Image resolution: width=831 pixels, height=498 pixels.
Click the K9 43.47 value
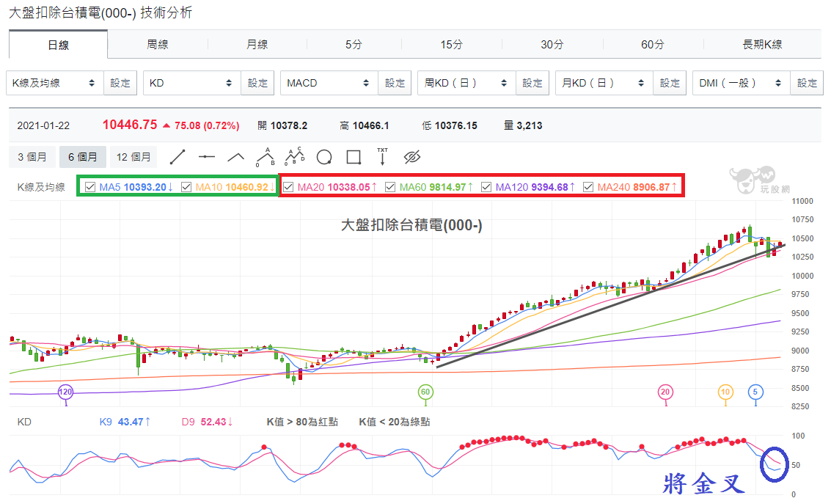pos(125,422)
